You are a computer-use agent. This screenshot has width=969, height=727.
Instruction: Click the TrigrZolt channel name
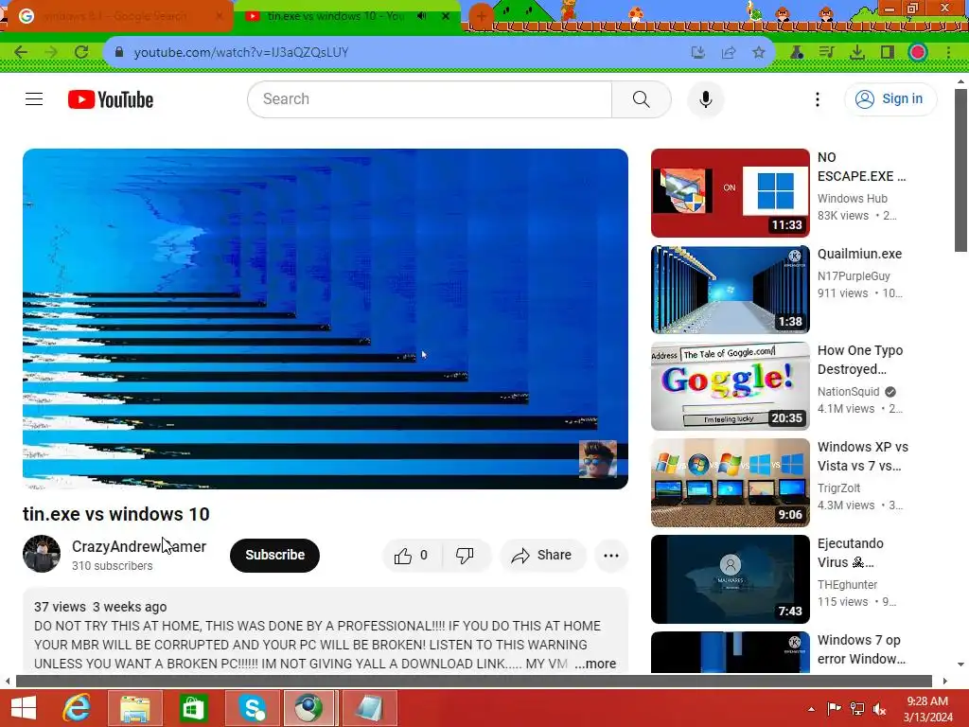[x=838, y=488]
